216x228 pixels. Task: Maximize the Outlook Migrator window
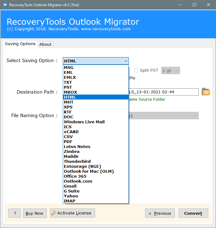(x=194, y=5)
